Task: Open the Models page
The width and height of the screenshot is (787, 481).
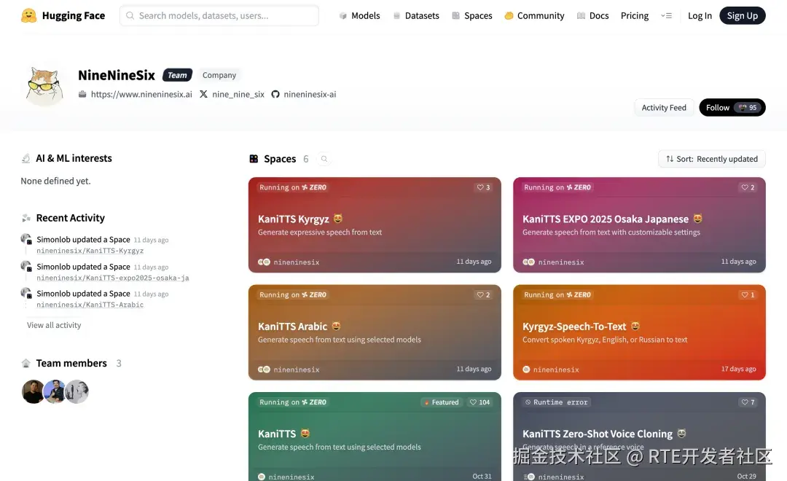Action: (x=359, y=15)
